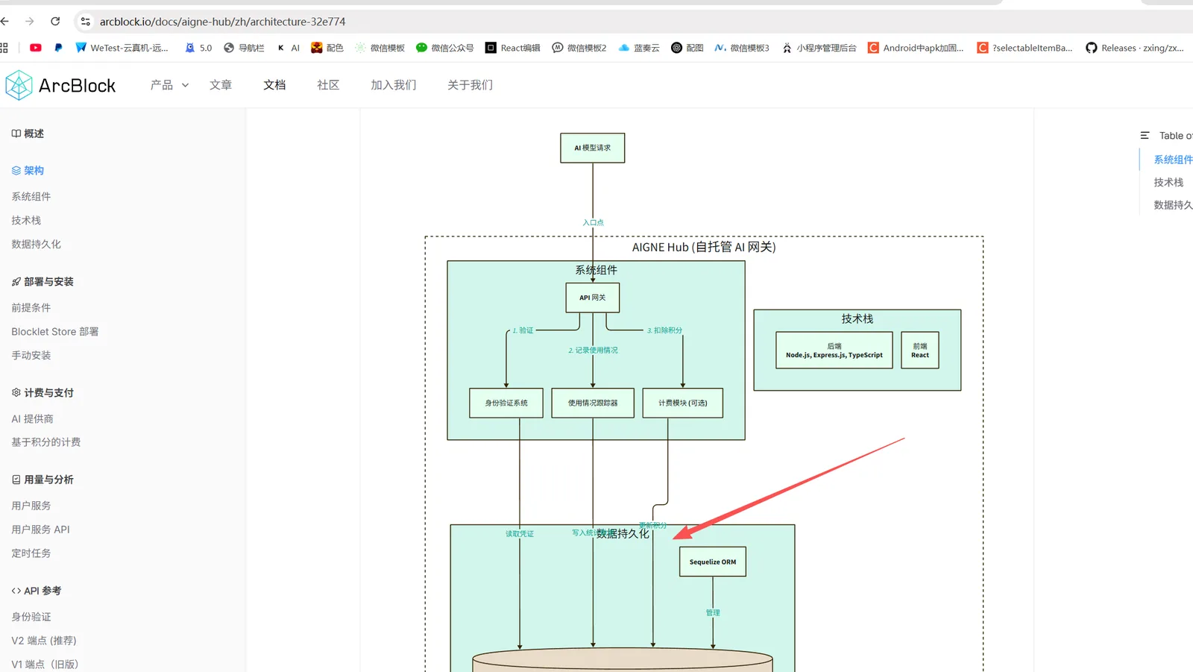The width and height of the screenshot is (1193, 672).
Task: Open the V2 端点 (推荐) sidebar page
Action: click(x=44, y=640)
